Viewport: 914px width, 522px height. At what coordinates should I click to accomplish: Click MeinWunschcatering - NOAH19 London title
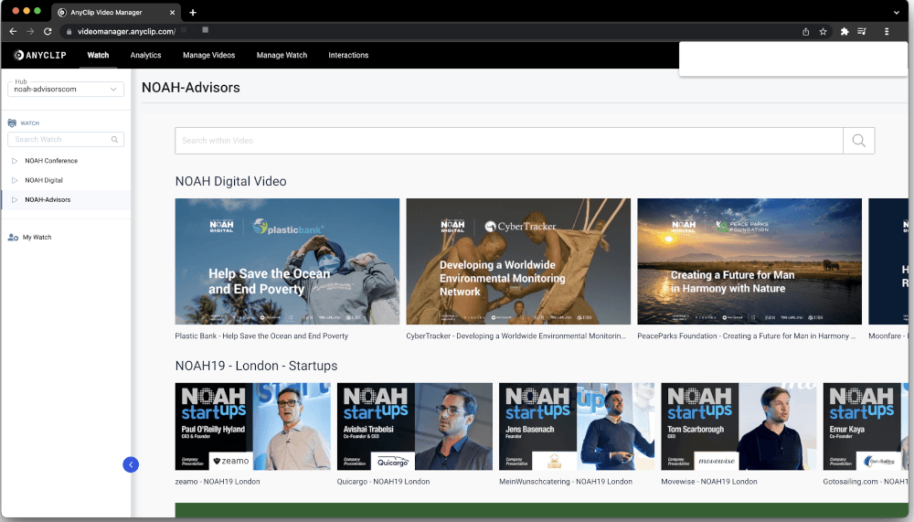coord(566,482)
